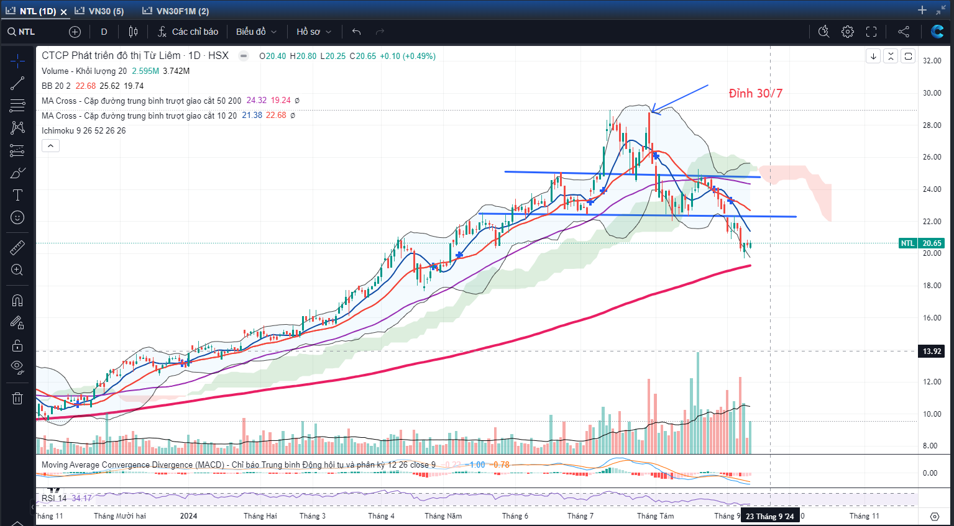Select the MACD indicator legend

tap(239, 465)
